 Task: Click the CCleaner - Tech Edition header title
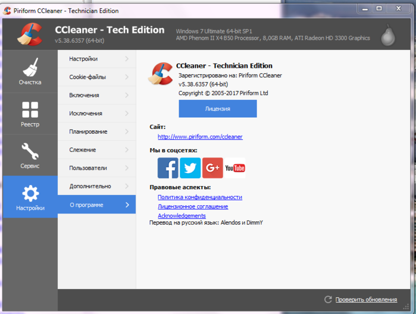point(110,30)
